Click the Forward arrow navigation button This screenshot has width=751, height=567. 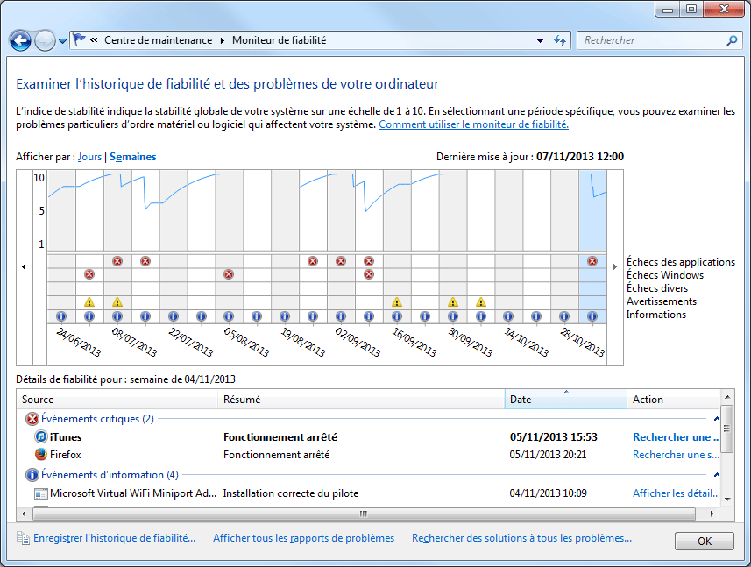click(x=45, y=40)
